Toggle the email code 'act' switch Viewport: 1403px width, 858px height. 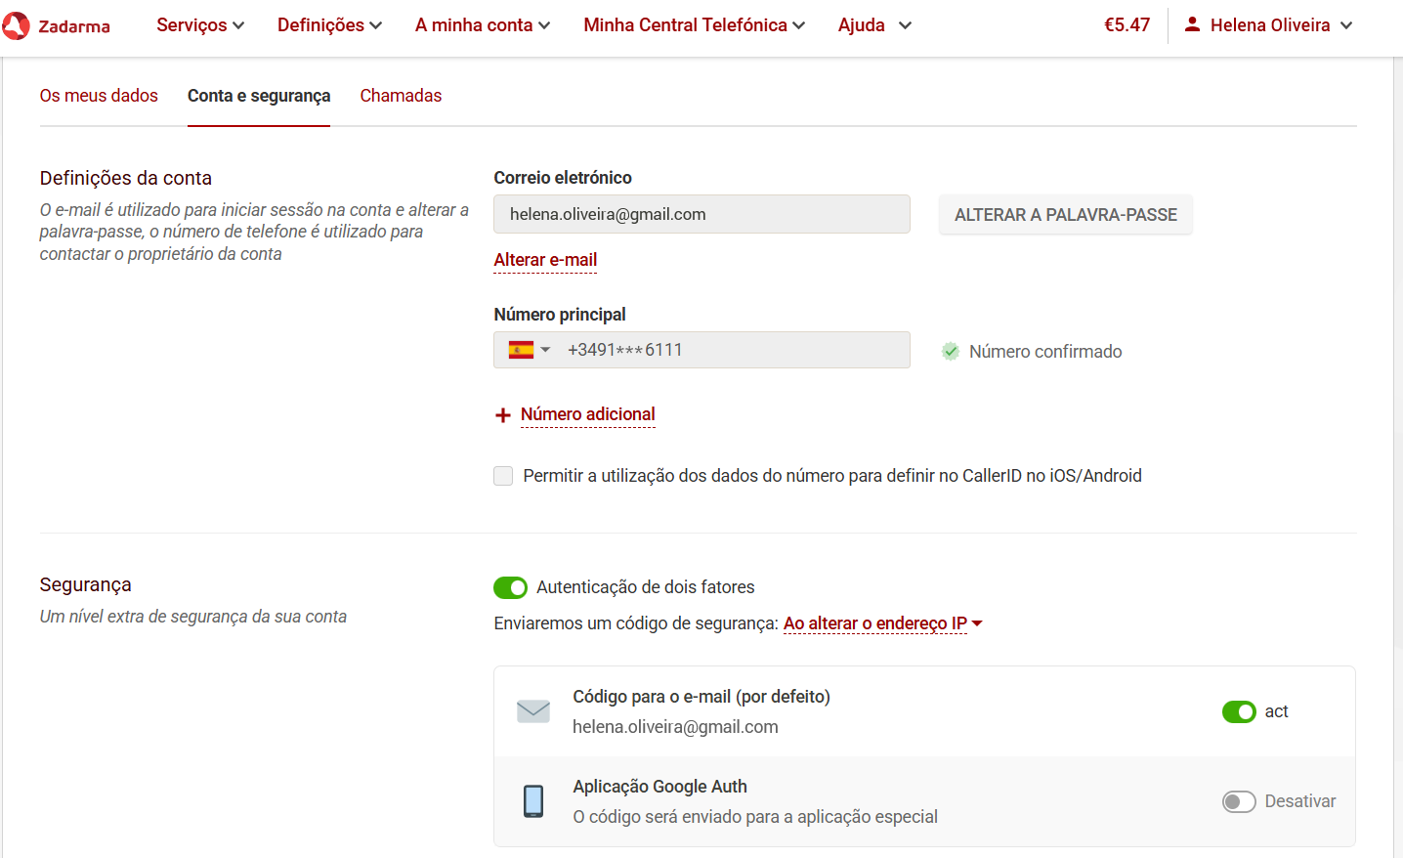1239,711
